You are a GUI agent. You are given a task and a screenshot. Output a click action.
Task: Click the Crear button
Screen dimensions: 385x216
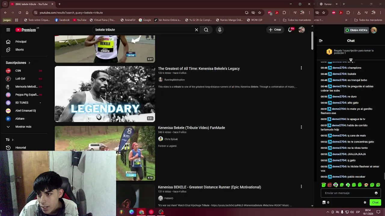[275, 30]
